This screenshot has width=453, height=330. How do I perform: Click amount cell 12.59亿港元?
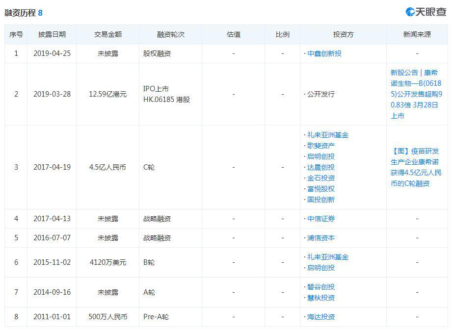108,94
